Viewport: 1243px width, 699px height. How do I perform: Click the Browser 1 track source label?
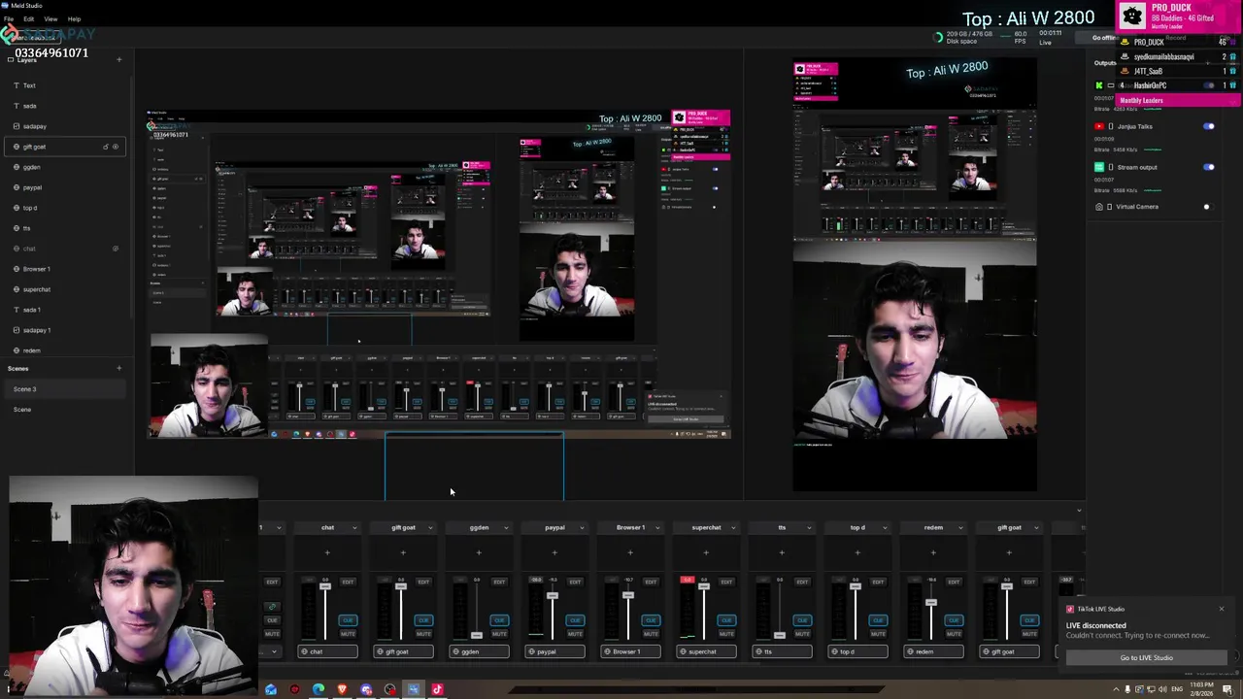click(630, 651)
